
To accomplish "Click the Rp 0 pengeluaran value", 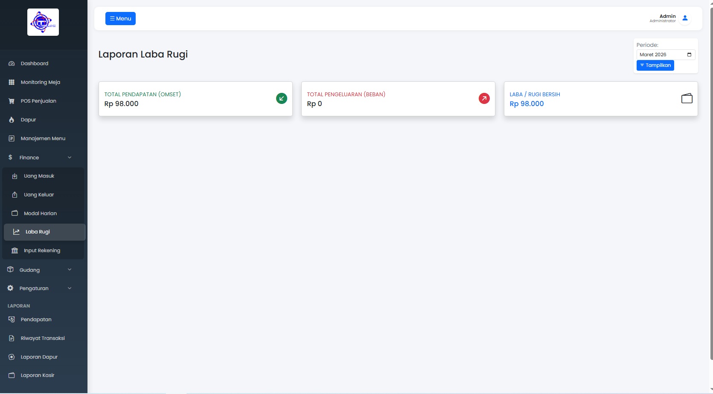I will (x=314, y=104).
